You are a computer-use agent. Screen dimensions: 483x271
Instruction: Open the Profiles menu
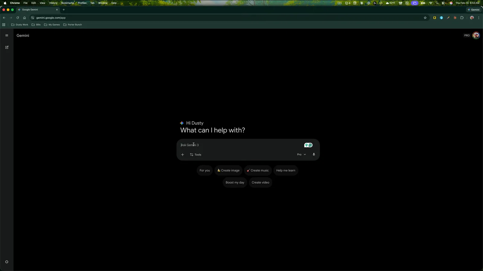[x=82, y=3]
